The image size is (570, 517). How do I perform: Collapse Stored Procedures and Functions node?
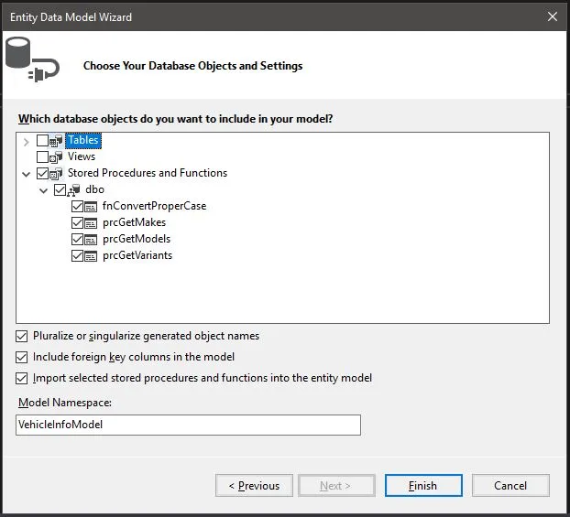pos(26,173)
